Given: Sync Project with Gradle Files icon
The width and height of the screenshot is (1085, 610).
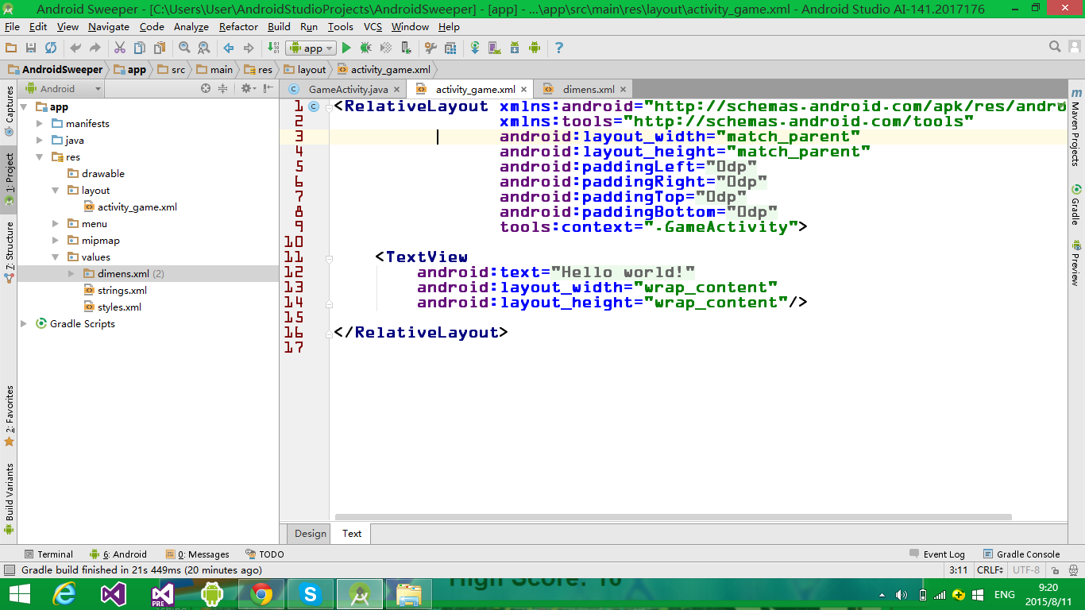Looking at the screenshot, I should point(475,48).
